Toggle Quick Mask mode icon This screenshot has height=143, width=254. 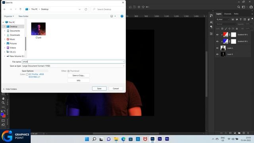pos(3,121)
